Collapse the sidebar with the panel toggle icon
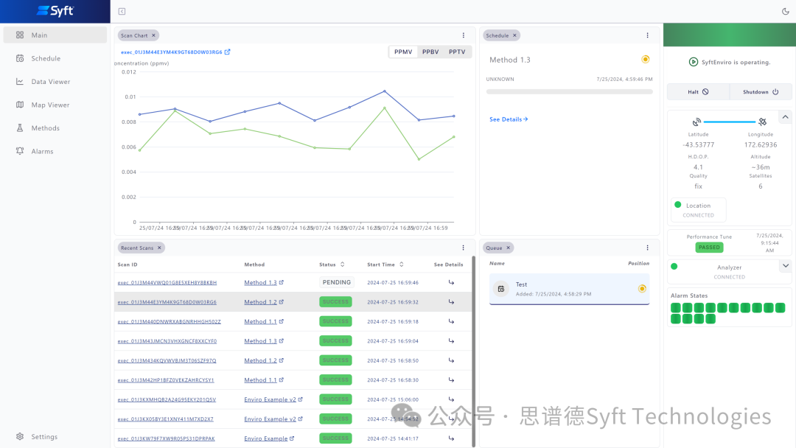 [122, 11]
